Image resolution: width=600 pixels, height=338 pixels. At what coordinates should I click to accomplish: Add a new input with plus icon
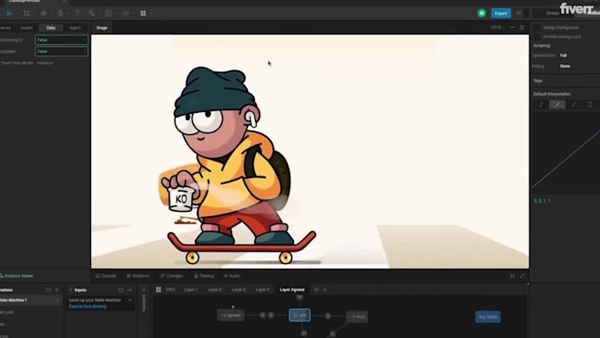tap(130, 289)
